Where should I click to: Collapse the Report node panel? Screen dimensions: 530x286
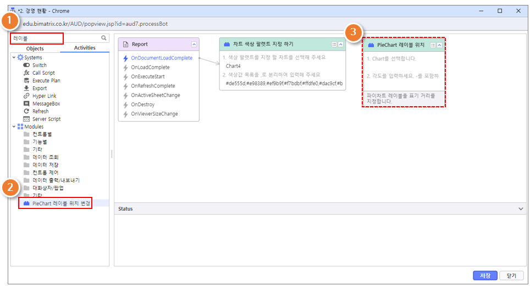point(194,45)
